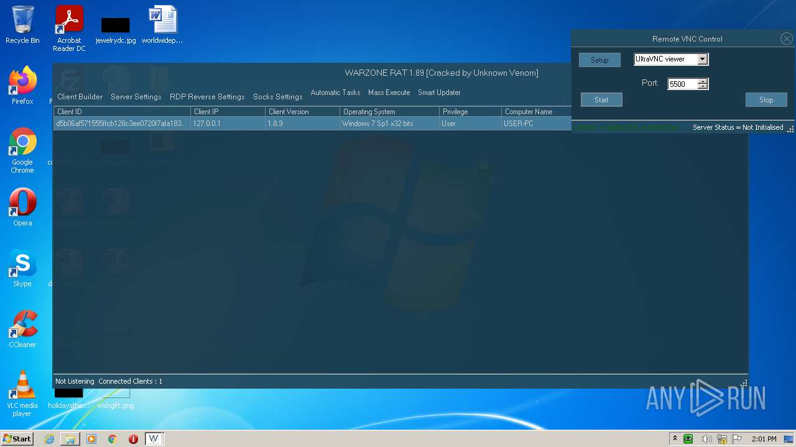The image size is (796, 447).
Task: Click the Stop button in VNC Control
Action: pos(766,100)
